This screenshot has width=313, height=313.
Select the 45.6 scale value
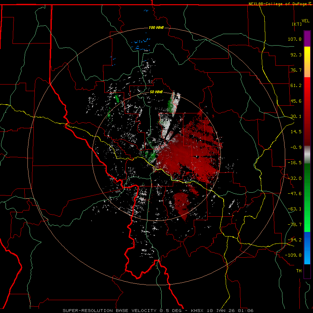click(296, 101)
